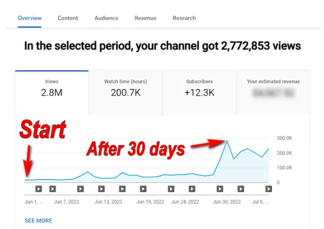Open the Audience tab
Image resolution: width=324 pixels, height=229 pixels.
point(106,18)
